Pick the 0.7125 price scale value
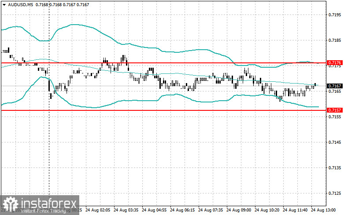Image resolution: width=344 pixels, height=215 pixels. click(335, 193)
